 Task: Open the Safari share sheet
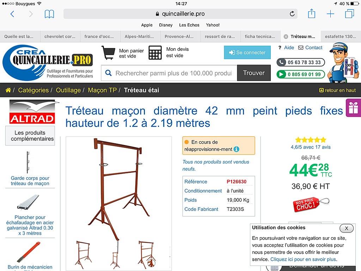pyautogui.click(x=312, y=13)
